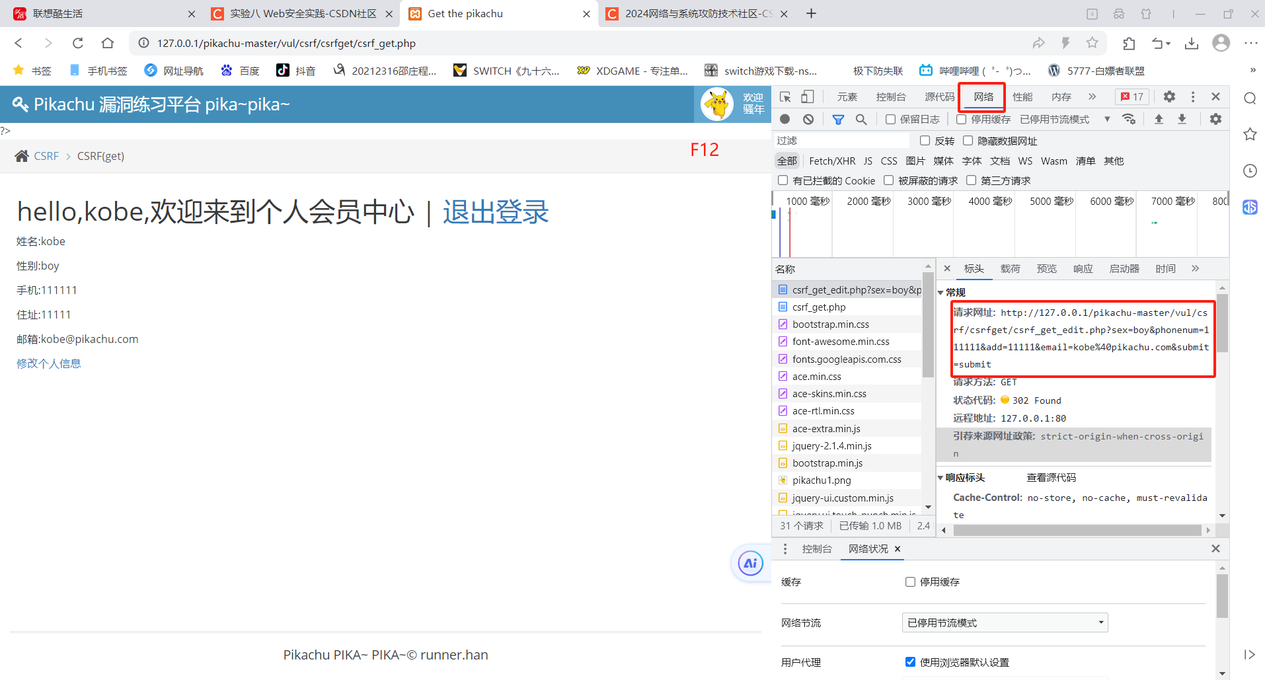
Task: Click the 过滤 filter input field
Action: coord(842,141)
